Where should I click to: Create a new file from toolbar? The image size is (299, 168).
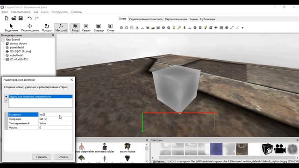pos(7,18)
